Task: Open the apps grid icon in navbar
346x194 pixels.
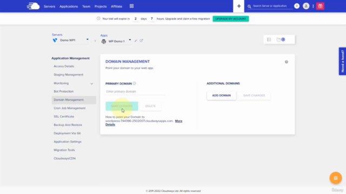Action: pyautogui.click(x=131, y=6)
